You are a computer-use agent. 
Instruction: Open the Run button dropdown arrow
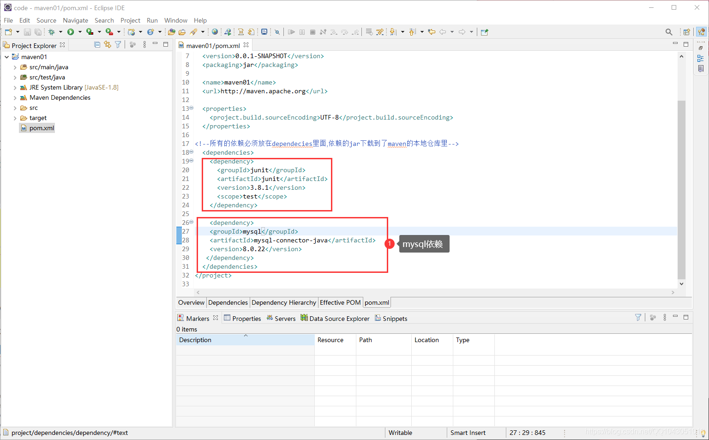tap(80, 32)
